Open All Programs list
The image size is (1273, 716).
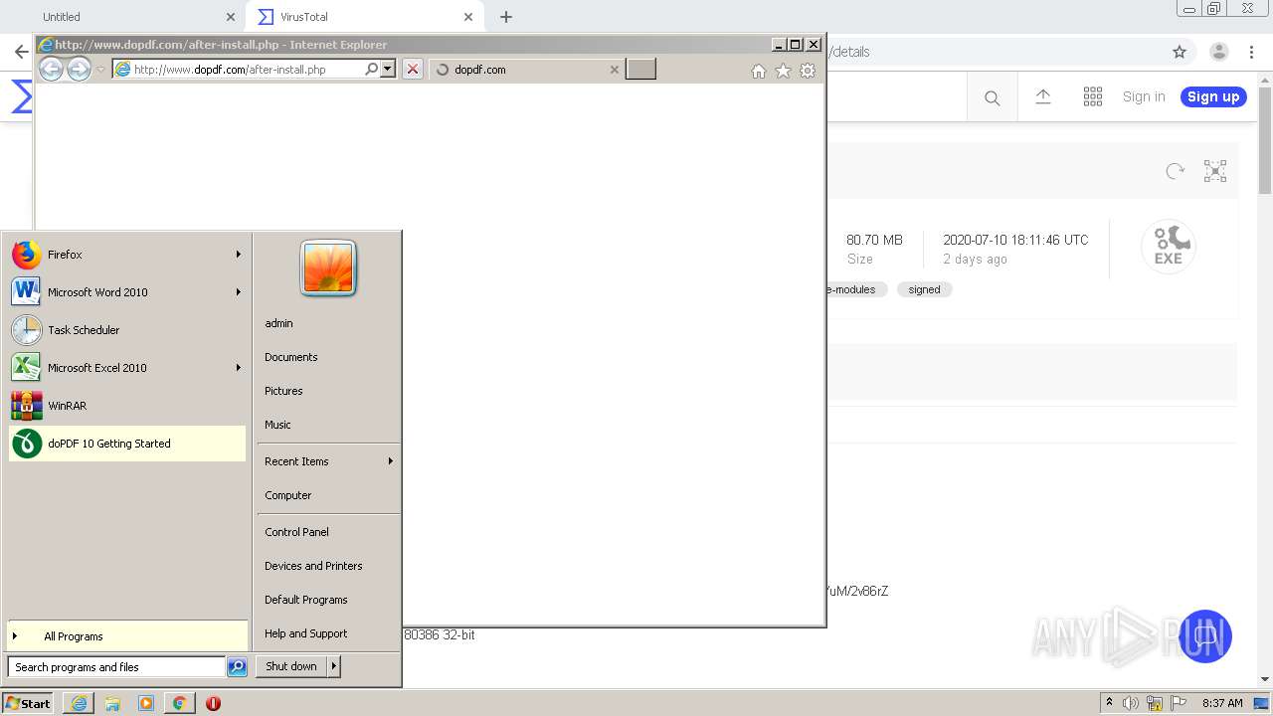click(127, 636)
